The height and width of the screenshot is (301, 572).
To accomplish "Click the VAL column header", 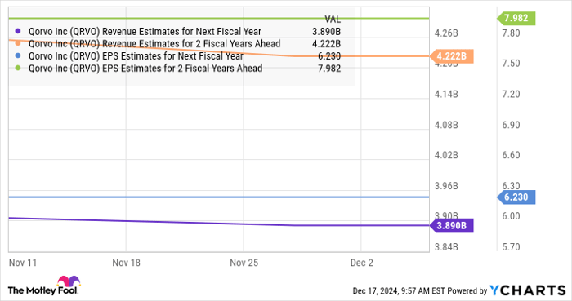I will (x=333, y=20).
